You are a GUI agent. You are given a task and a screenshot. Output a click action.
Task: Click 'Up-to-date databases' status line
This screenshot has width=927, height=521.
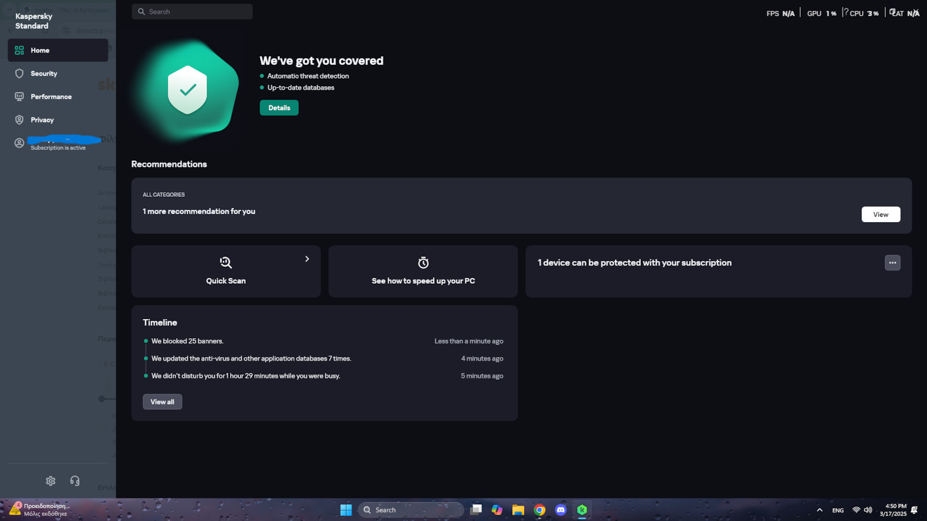point(301,87)
